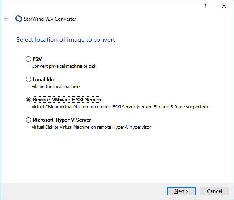This screenshot has width=234, height=200.
Task: Click the ESXi version 5.x and 6.0 description
Action: 120,107
